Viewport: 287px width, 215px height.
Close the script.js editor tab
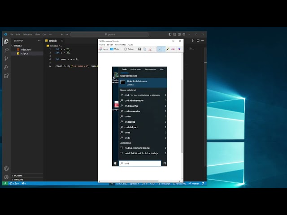(x=62, y=41)
